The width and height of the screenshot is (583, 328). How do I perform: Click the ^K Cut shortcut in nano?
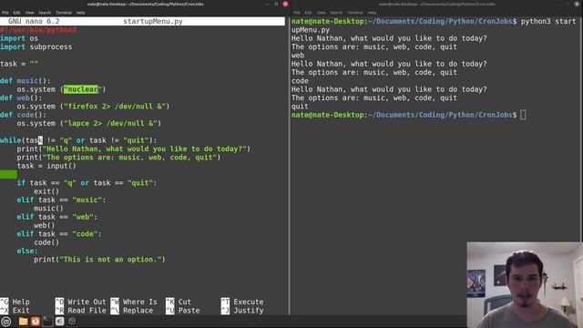pos(179,302)
